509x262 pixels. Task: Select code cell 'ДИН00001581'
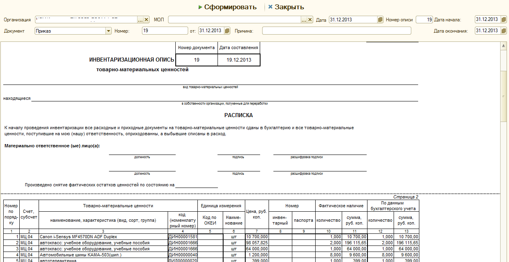pyautogui.click(x=183, y=237)
